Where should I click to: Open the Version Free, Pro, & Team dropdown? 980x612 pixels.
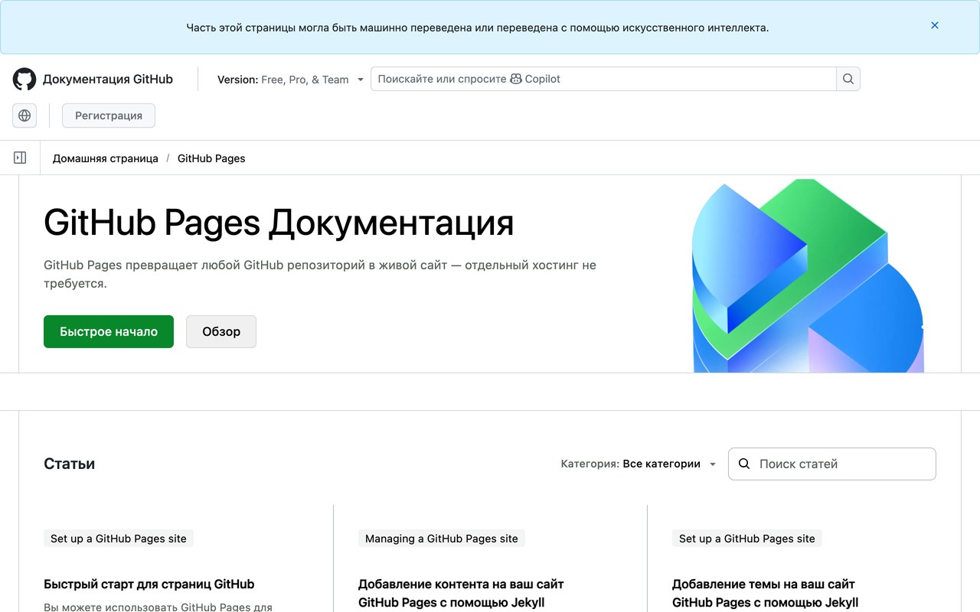pos(291,80)
